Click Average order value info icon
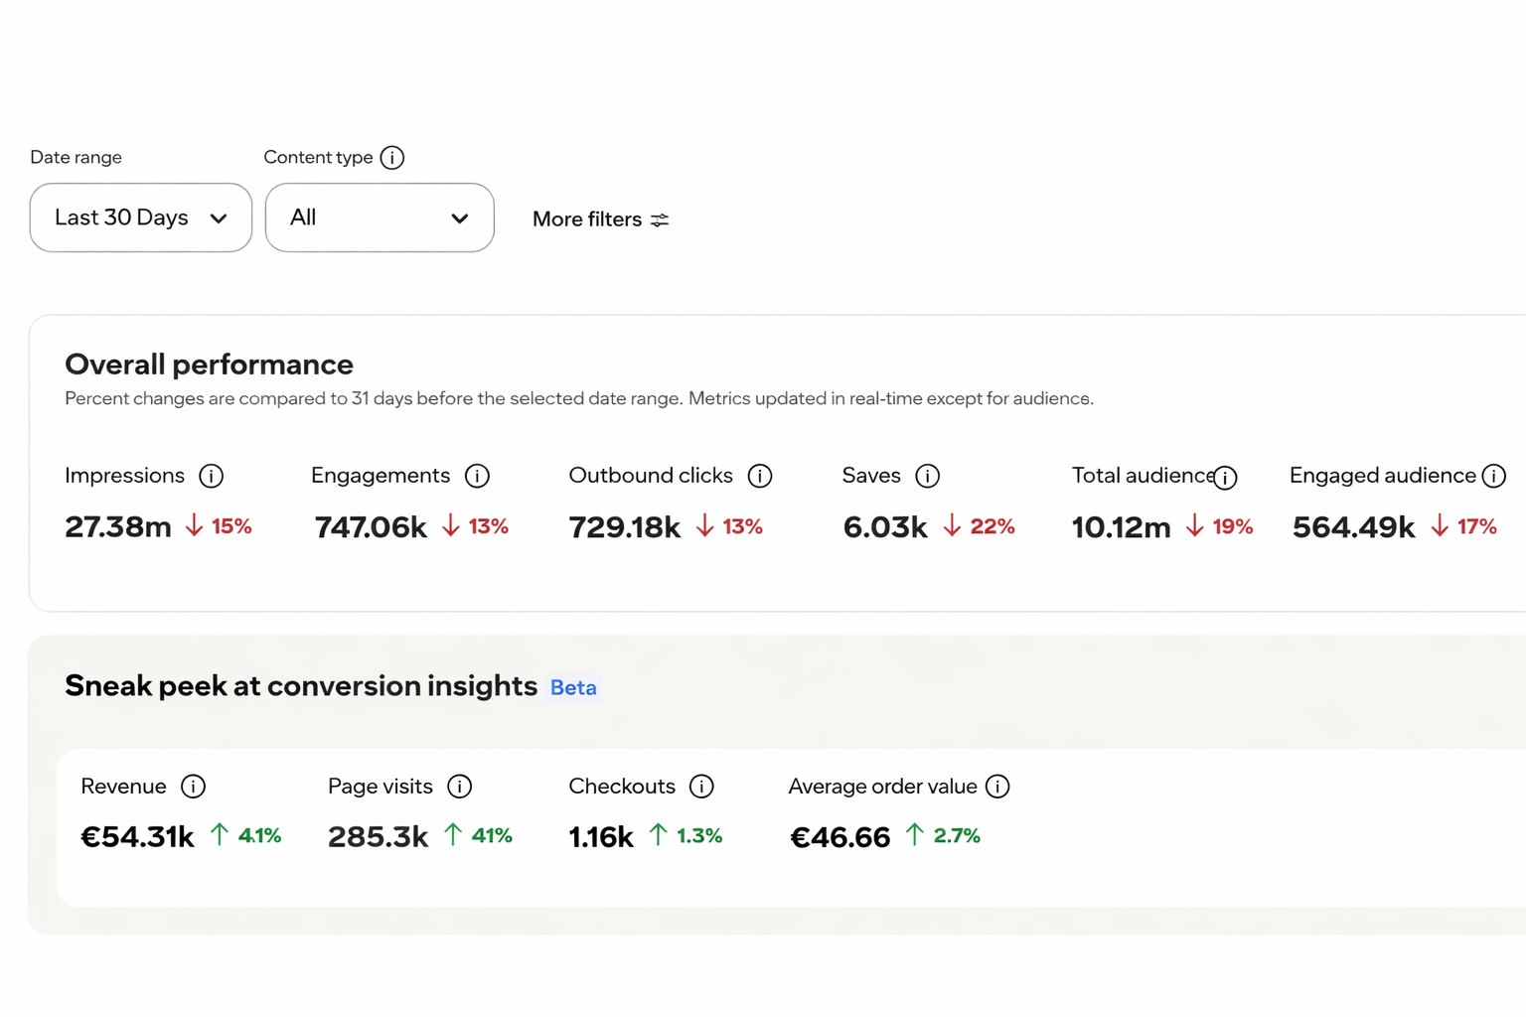The width and height of the screenshot is (1526, 1017). tap(997, 787)
